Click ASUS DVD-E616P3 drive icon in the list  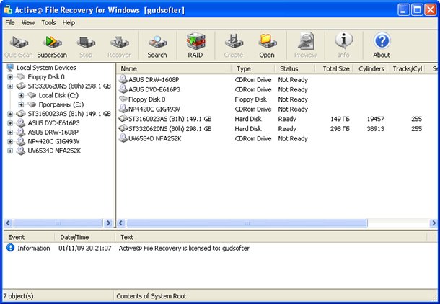123,89
